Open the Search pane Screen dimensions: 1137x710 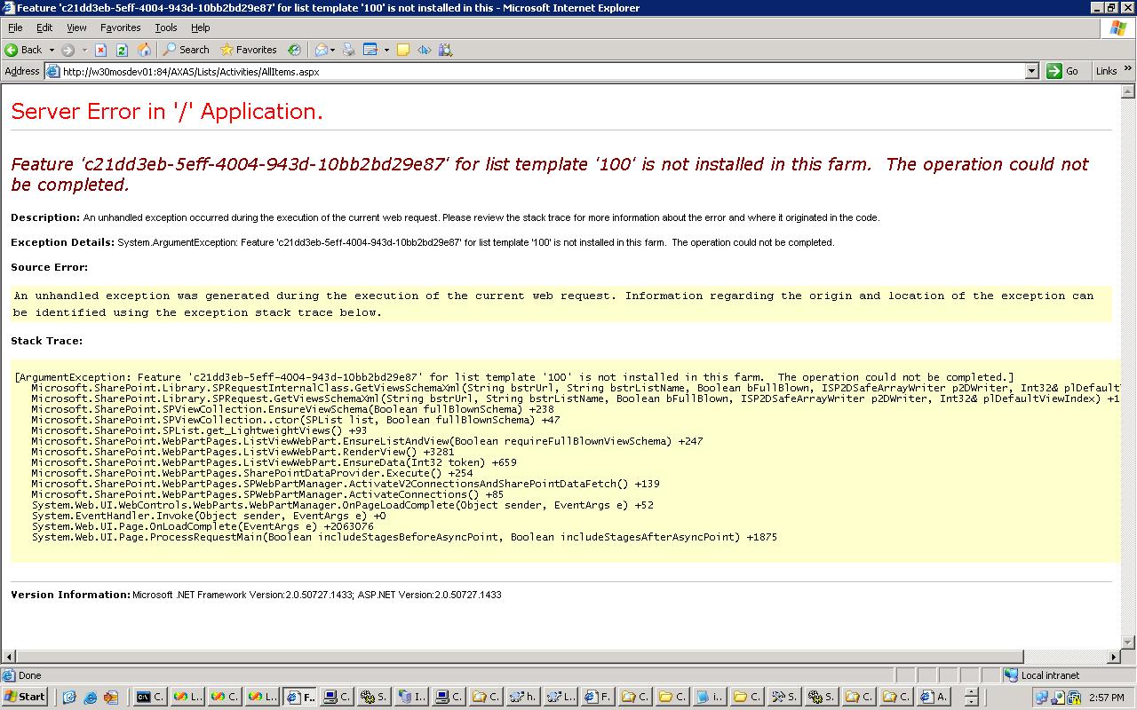click(186, 50)
